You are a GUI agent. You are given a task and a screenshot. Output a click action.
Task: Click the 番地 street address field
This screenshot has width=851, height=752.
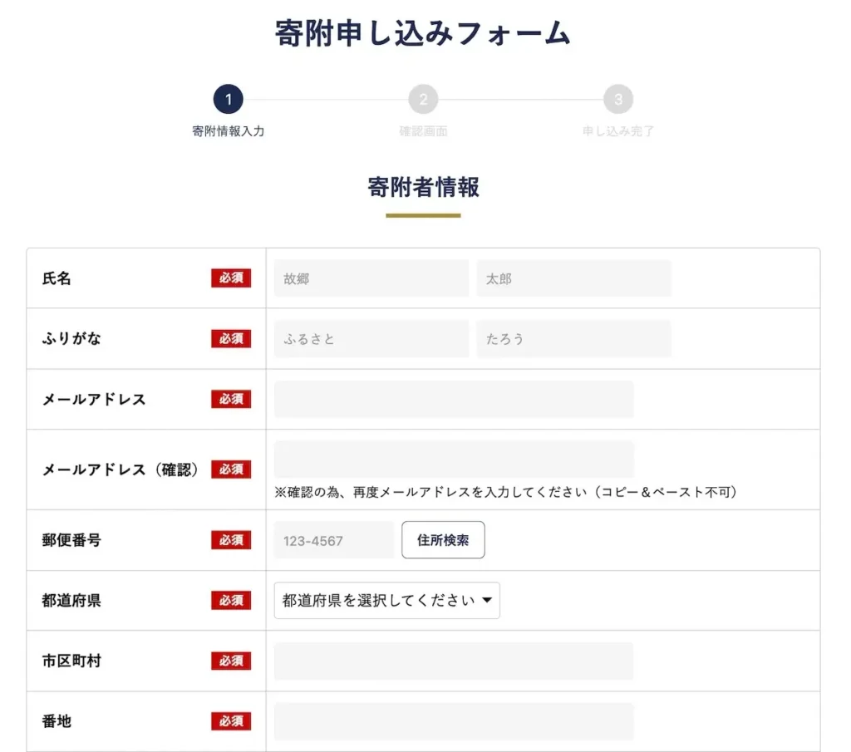tap(454, 721)
